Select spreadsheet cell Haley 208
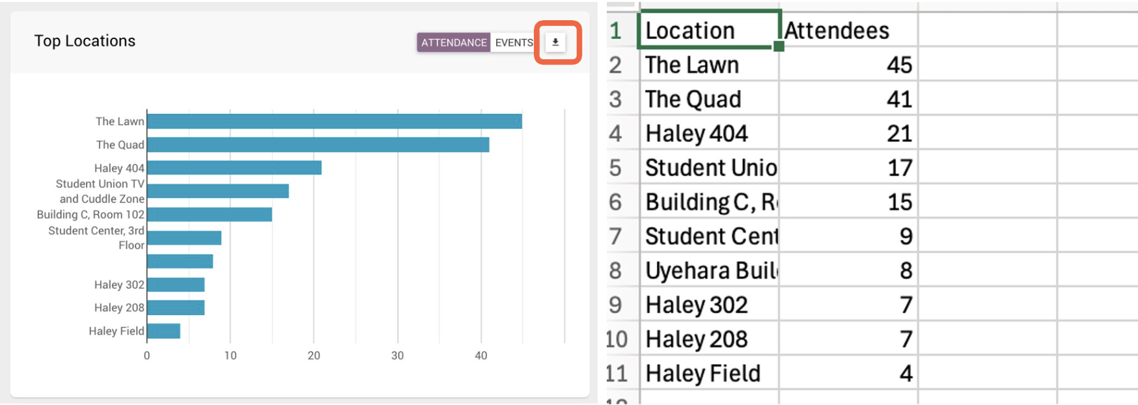 [709, 339]
